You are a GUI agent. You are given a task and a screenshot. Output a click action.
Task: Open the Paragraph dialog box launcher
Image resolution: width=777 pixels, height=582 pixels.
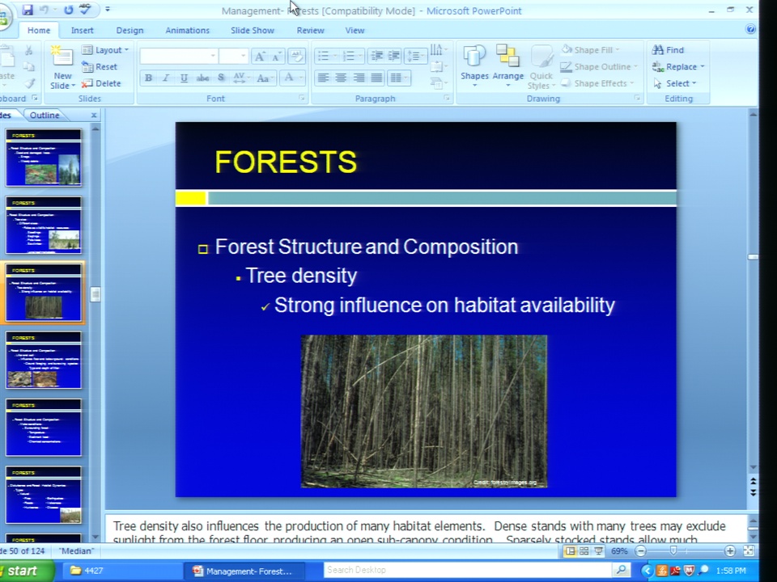point(447,98)
